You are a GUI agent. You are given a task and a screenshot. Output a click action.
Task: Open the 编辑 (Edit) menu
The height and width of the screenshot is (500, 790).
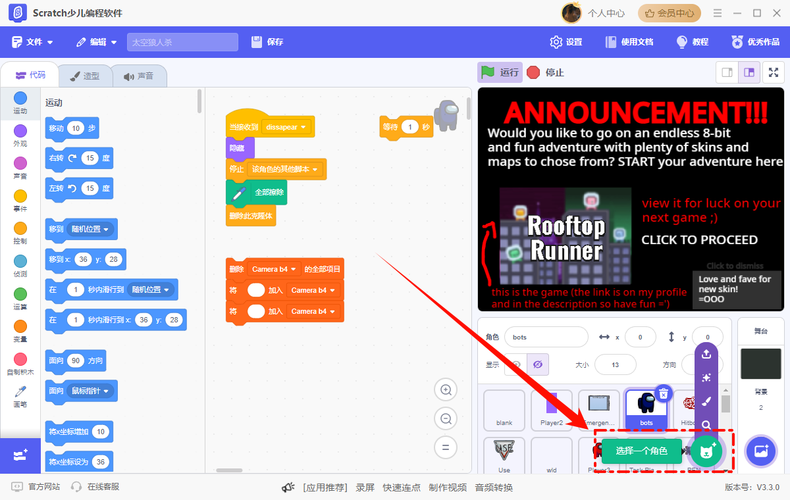click(97, 42)
